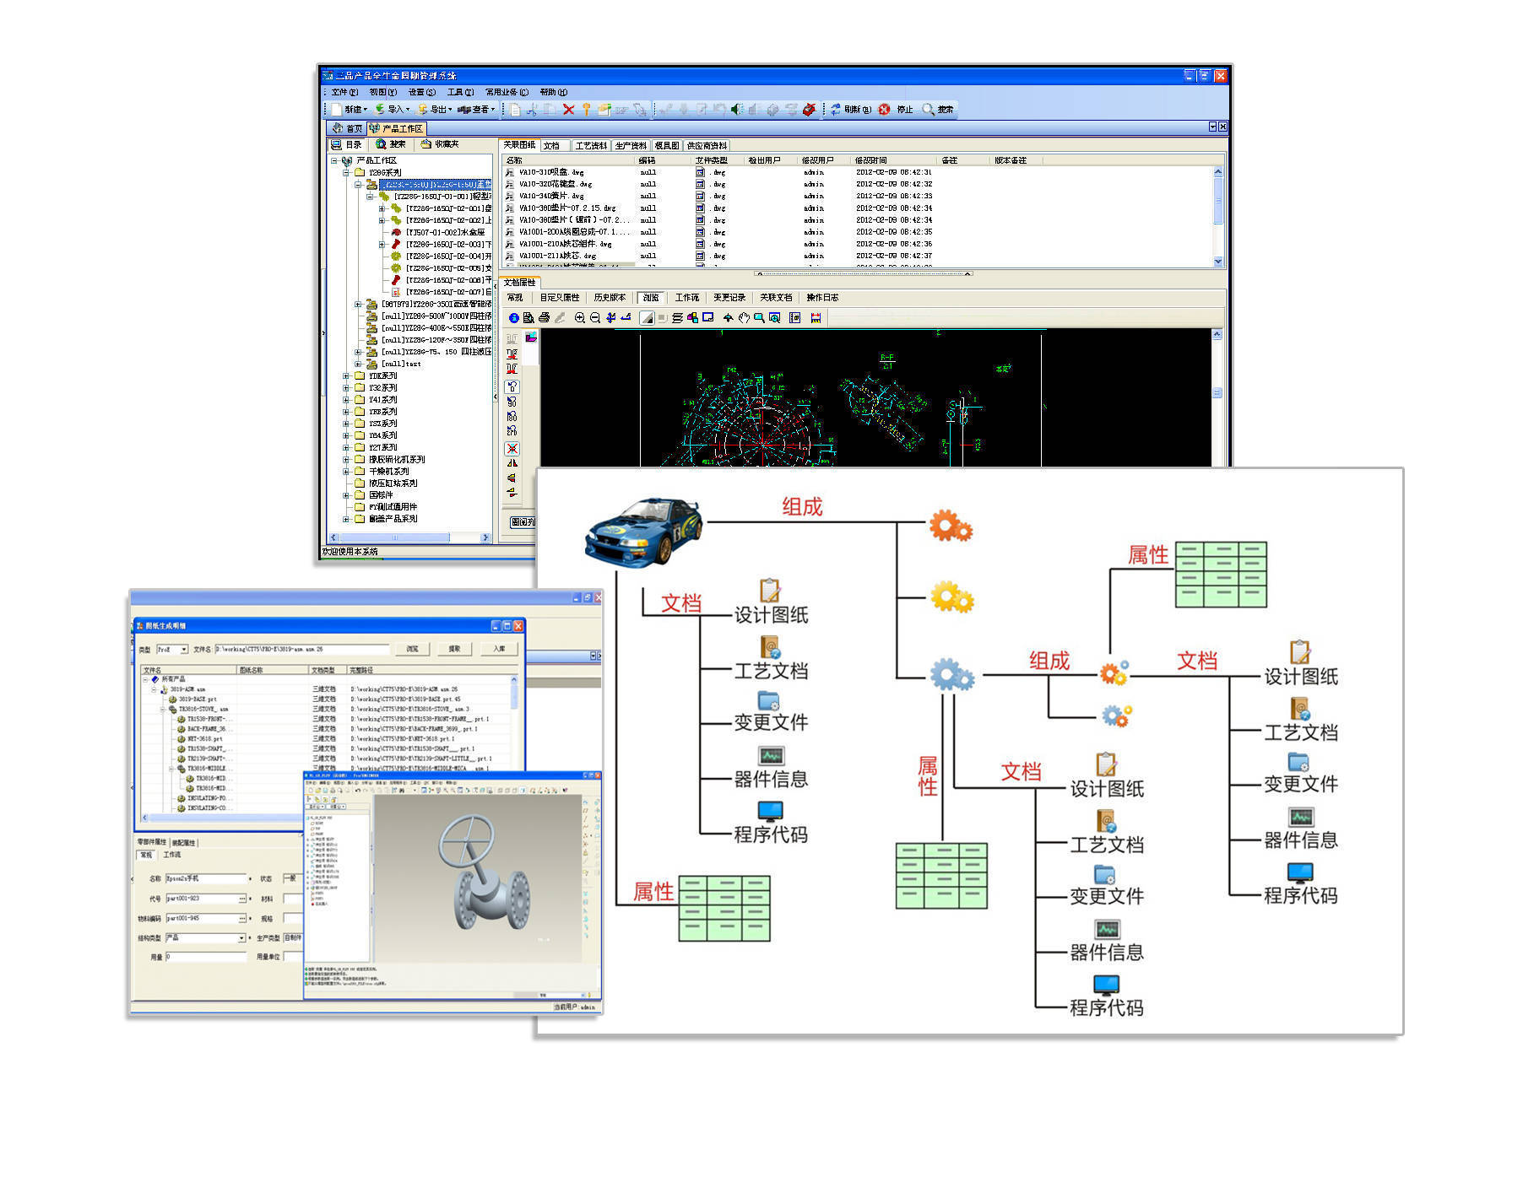Screen dimensions: 1523x1188
Task: Click the rotate 270 degrees icon
Action: 512,431
